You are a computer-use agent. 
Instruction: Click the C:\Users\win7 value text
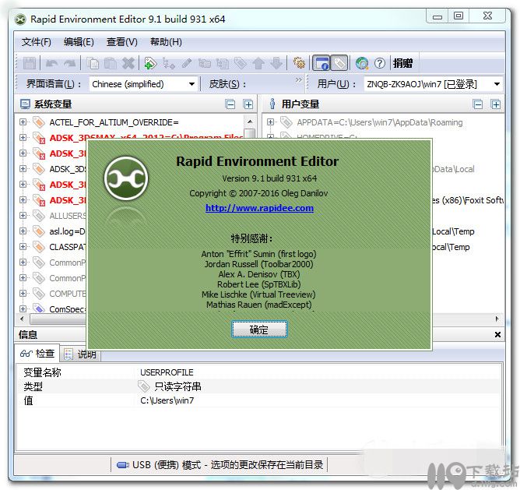point(167,400)
